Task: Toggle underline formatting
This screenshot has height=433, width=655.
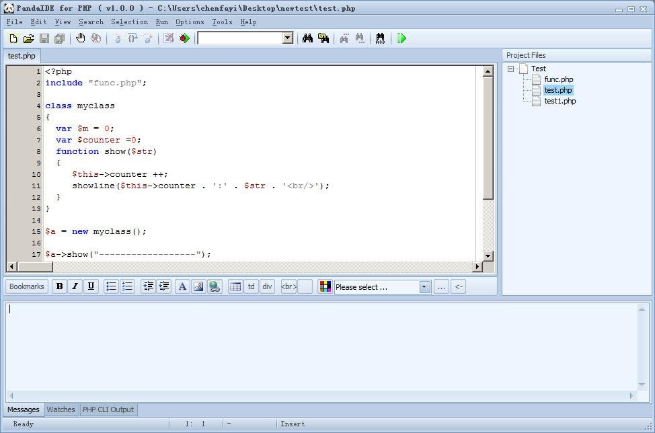Action: click(90, 286)
